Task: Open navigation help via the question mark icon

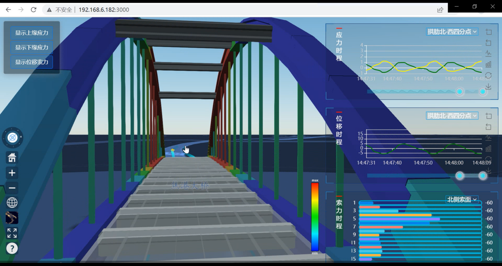Action: point(12,248)
